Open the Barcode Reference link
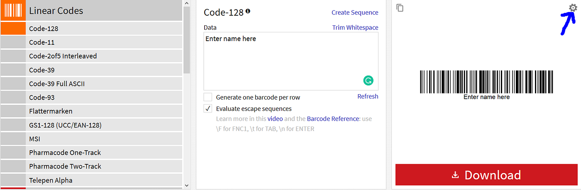The width and height of the screenshot is (581, 190). [x=333, y=119]
